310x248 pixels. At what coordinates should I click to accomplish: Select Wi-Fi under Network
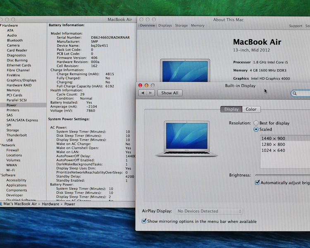click(x=10, y=170)
